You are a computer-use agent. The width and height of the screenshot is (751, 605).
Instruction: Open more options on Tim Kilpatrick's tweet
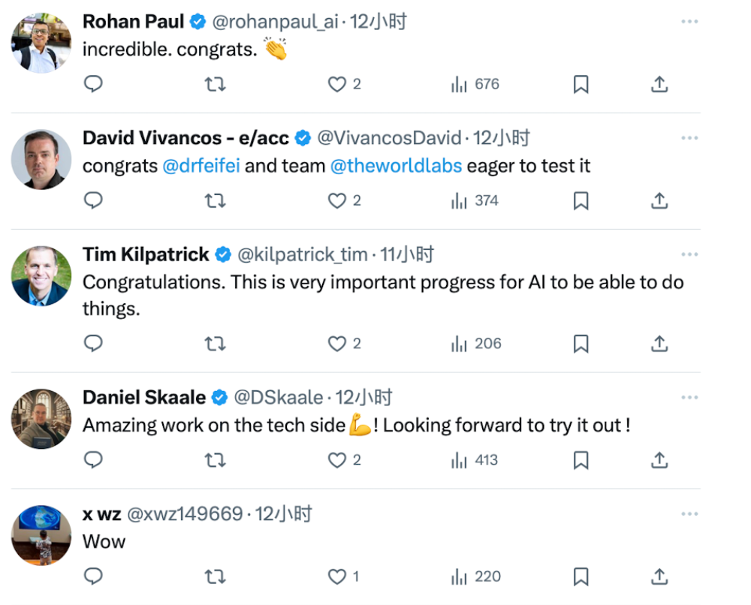point(689,254)
